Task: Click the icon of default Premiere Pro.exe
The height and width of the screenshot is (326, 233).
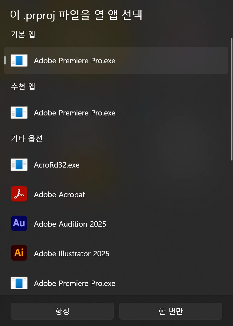Action: coord(19,60)
